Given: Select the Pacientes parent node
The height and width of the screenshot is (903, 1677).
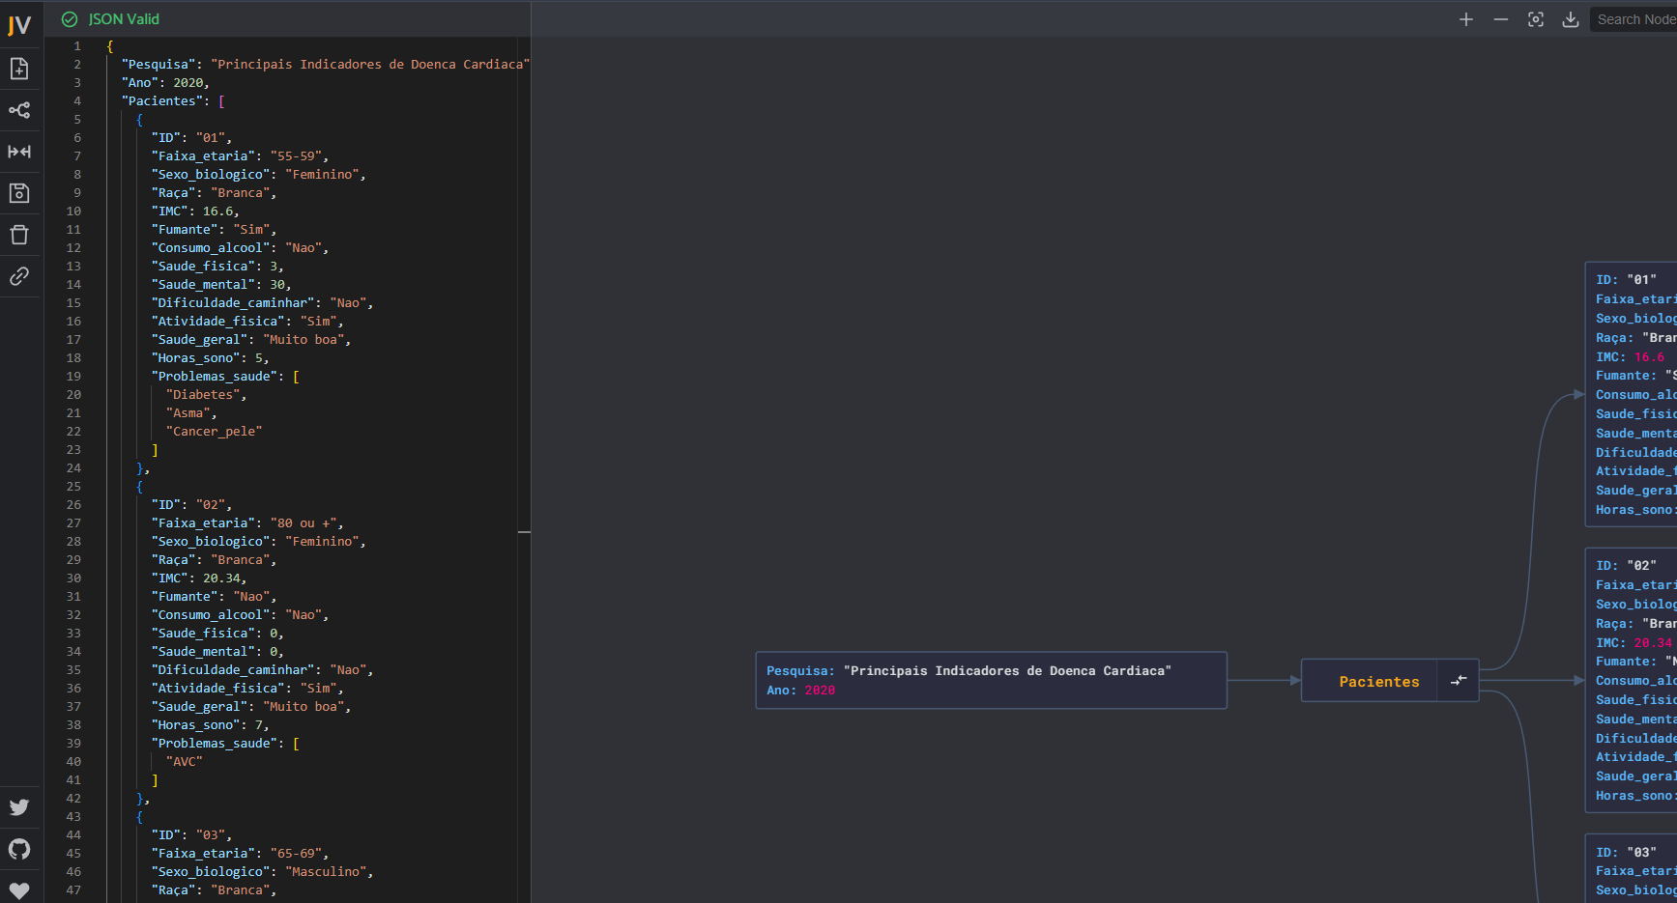Looking at the screenshot, I should (1378, 682).
